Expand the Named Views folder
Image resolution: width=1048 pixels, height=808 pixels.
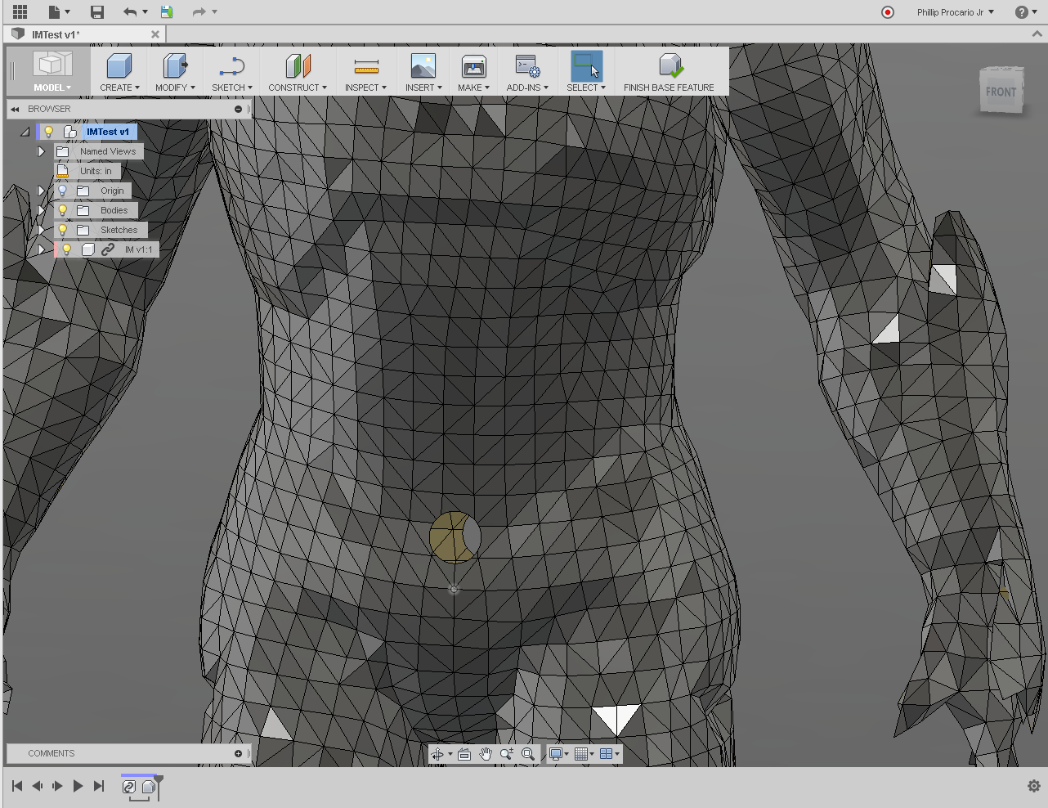pyautogui.click(x=41, y=151)
